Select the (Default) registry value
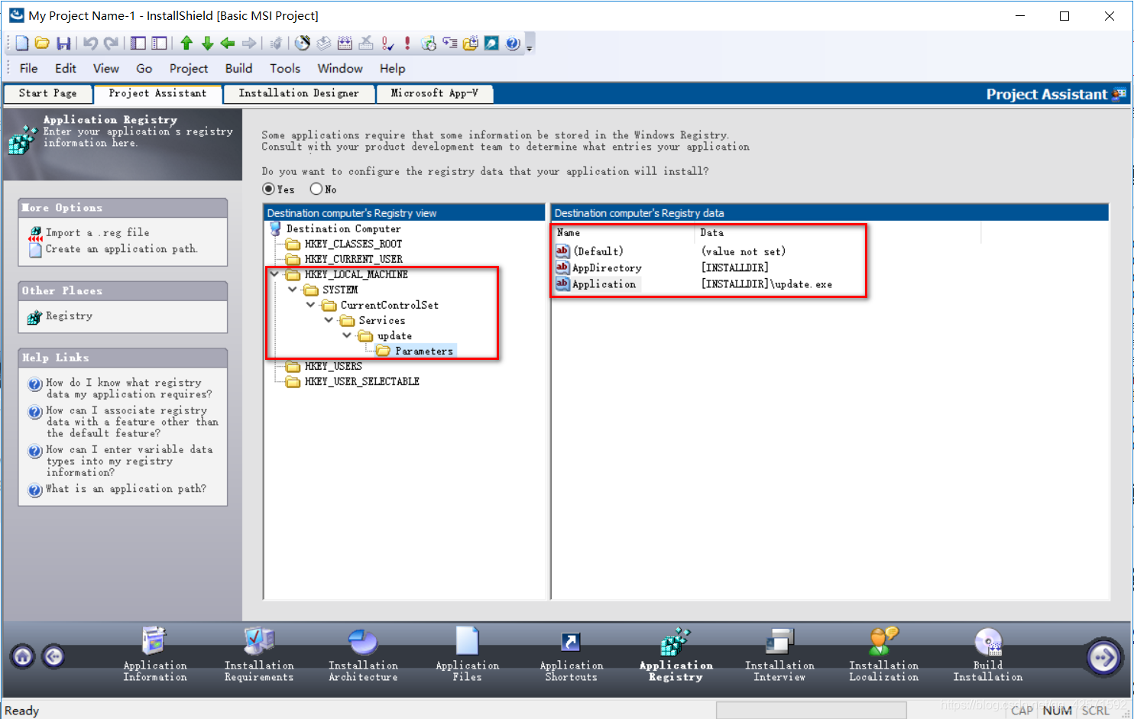Image resolution: width=1134 pixels, height=719 pixels. (598, 251)
